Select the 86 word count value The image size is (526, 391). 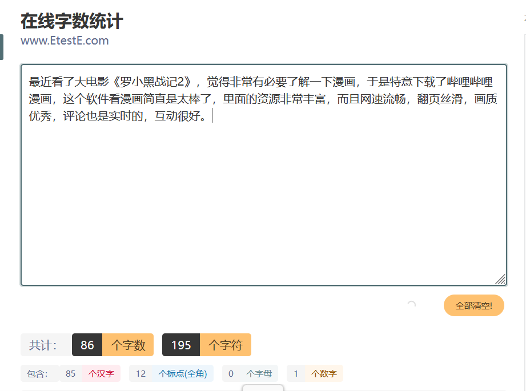[x=87, y=345]
